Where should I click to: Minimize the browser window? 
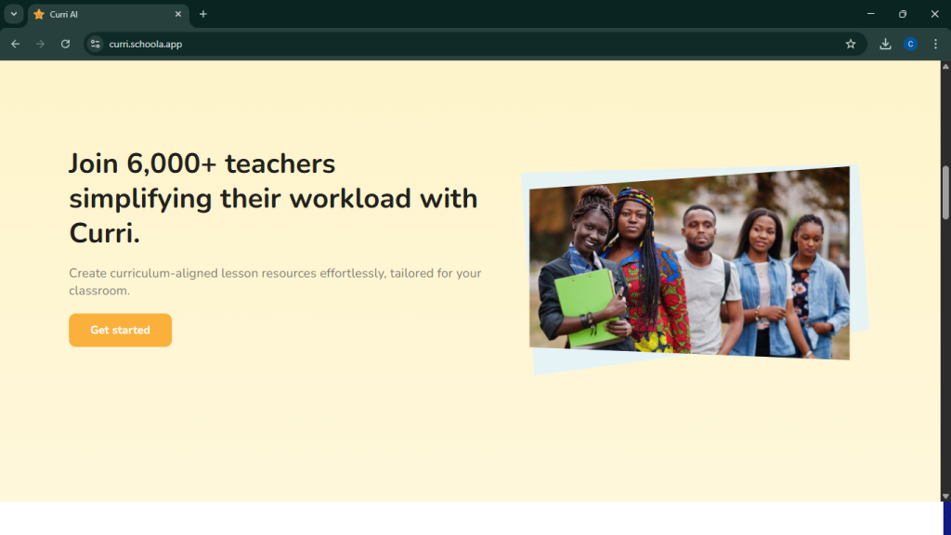pyautogui.click(x=871, y=14)
